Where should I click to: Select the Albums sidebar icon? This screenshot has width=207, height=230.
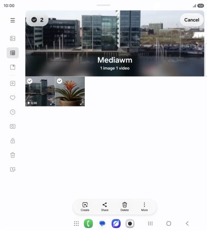tap(13, 53)
